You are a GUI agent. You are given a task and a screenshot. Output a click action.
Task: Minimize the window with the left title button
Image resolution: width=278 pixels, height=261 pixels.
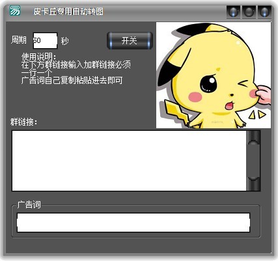click(x=233, y=12)
